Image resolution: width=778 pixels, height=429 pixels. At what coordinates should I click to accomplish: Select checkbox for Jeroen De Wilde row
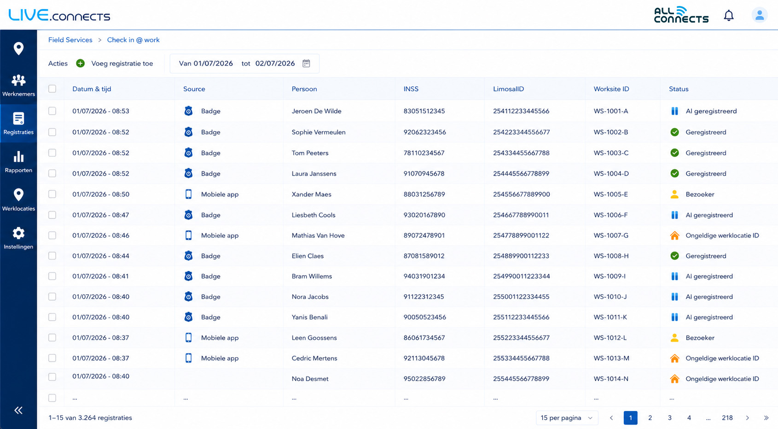click(x=52, y=111)
